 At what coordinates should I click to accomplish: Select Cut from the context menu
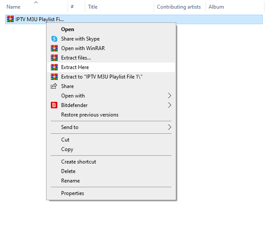point(65,140)
